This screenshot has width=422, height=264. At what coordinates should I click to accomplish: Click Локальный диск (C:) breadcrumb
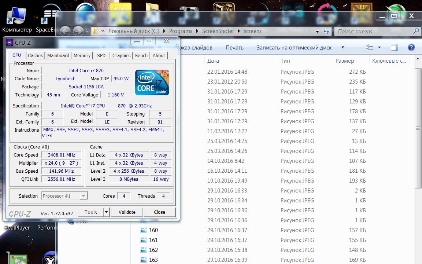click(133, 31)
